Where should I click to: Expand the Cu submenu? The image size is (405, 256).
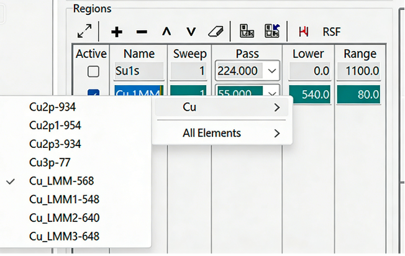[x=222, y=107]
